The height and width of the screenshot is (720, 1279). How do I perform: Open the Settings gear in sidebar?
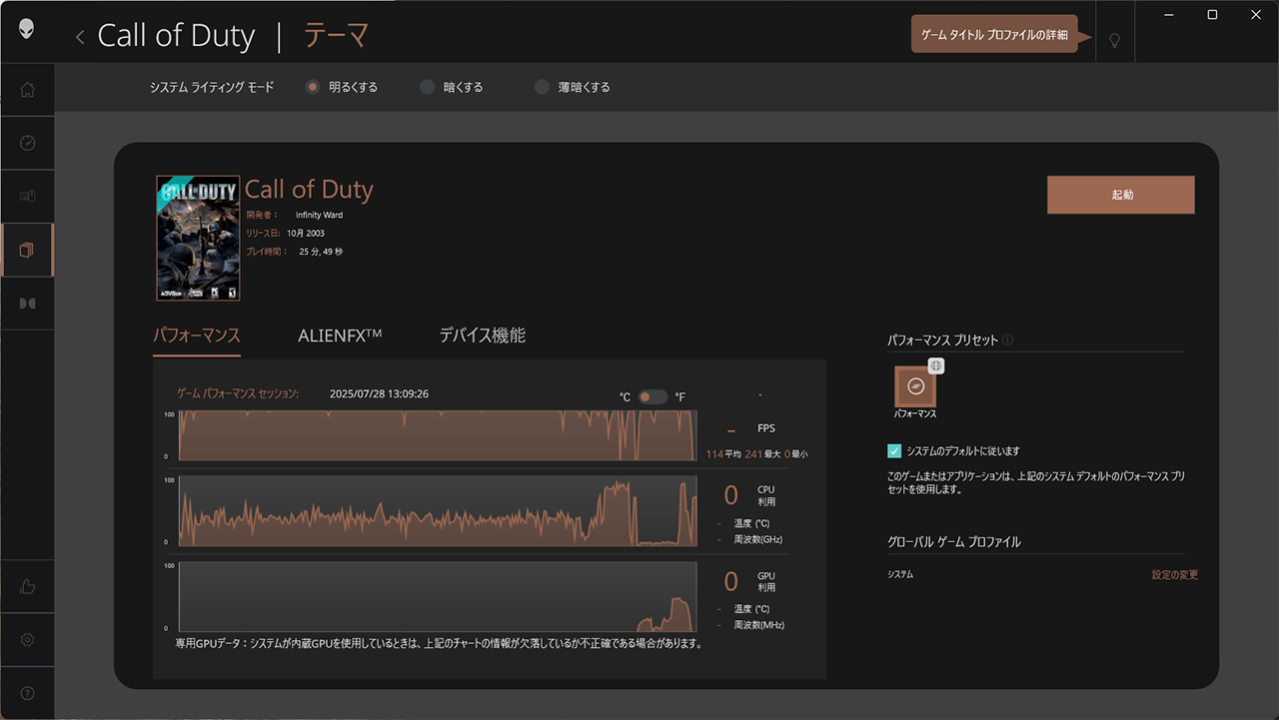pyautogui.click(x=27, y=640)
